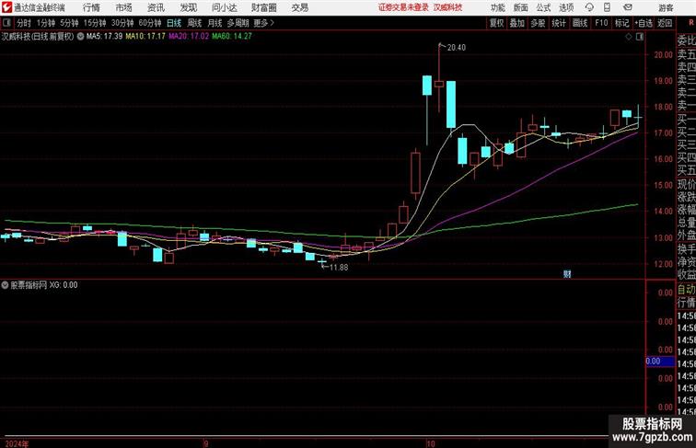Open the 版面 menu

tap(521, 7)
